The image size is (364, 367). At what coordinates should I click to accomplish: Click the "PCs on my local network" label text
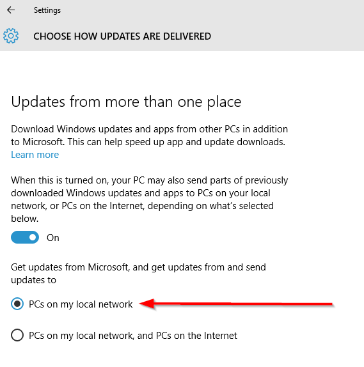pos(81,304)
